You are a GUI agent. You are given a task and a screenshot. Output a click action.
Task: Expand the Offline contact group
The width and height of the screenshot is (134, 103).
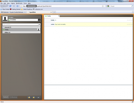[x=3, y=32]
